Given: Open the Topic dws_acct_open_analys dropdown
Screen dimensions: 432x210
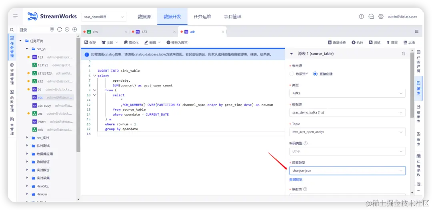Looking at the screenshot, I should [347, 132].
